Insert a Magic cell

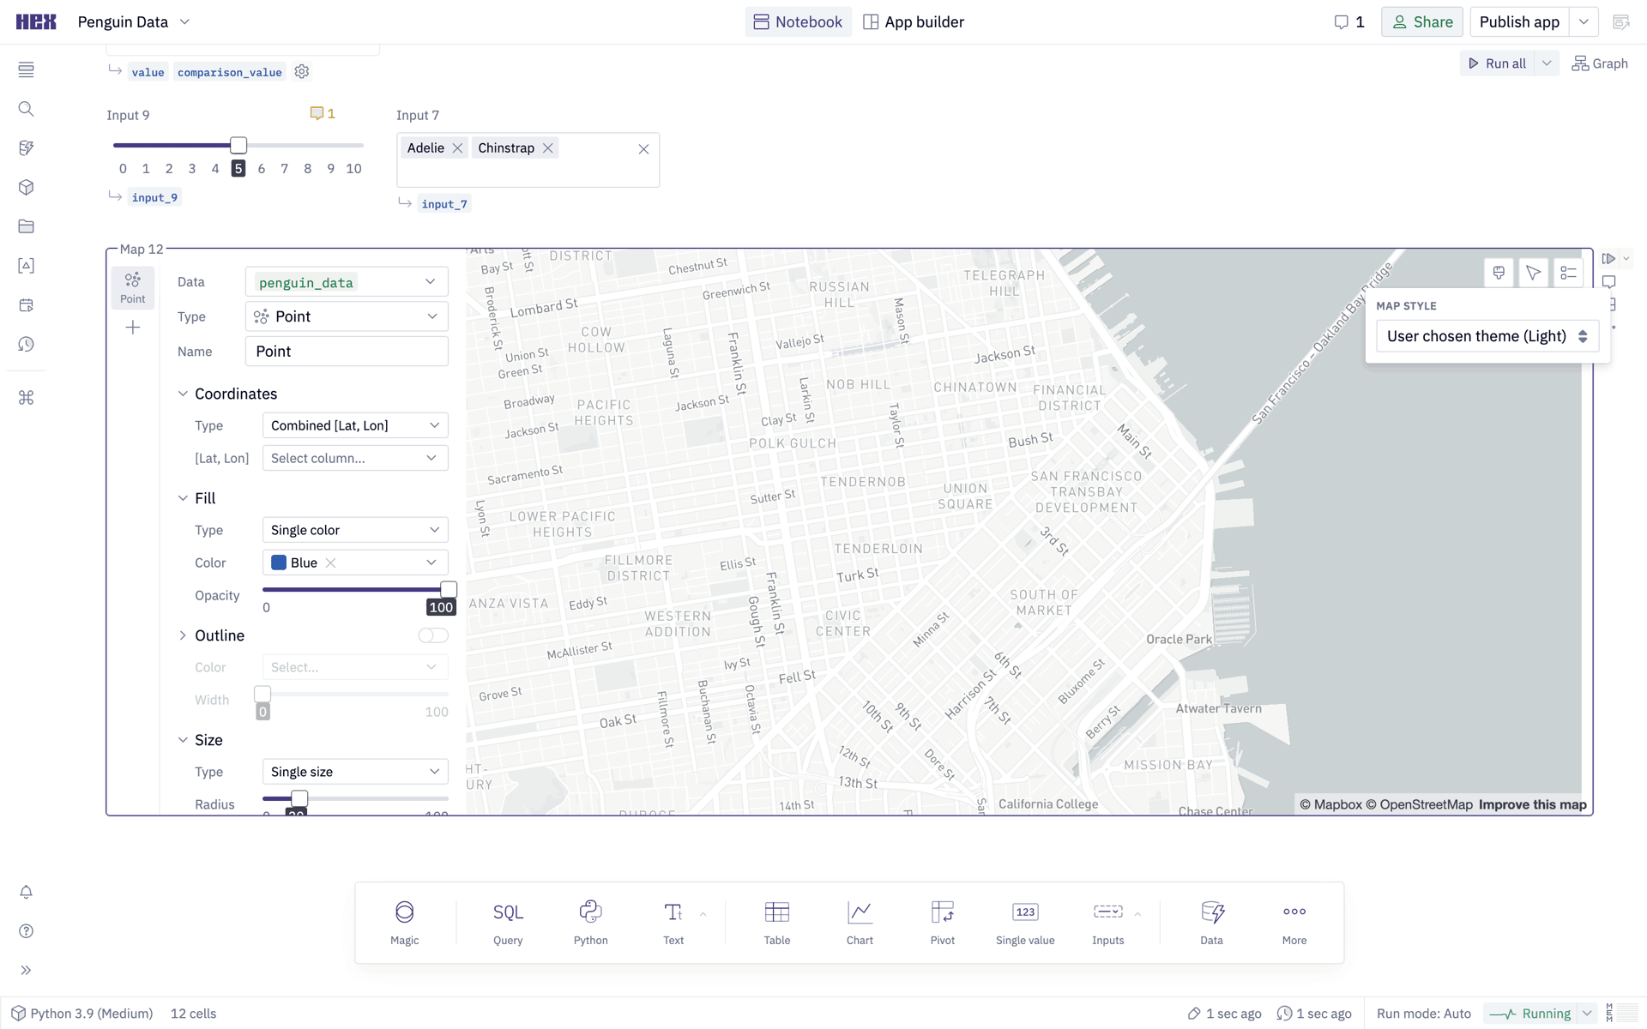(405, 923)
